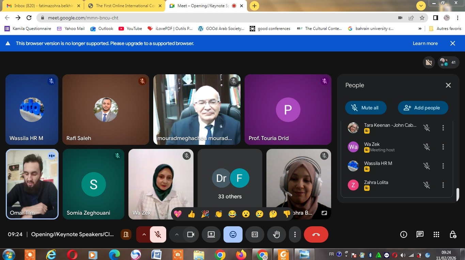Open the present screen share icon
This screenshot has width=465, height=260.
tap(211, 234)
